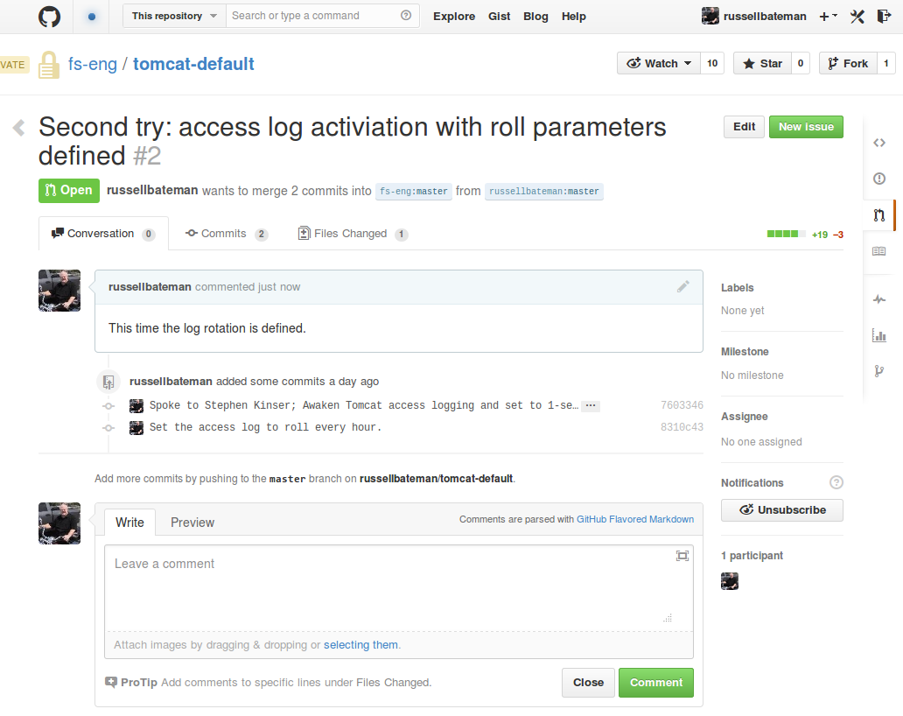Open tomcat-default repository link
The height and width of the screenshot is (716, 903).
[x=193, y=64]
